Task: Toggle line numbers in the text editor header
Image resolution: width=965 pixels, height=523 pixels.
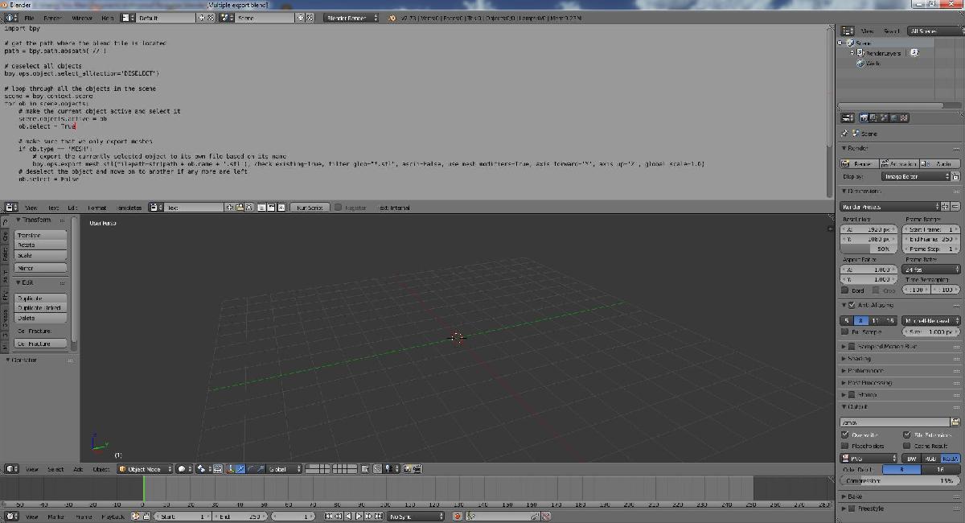Action: pos(261,207)
